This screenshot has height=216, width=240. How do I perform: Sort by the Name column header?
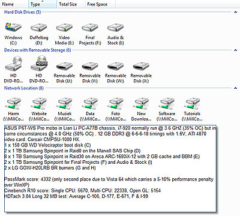[x=14, y=4]
